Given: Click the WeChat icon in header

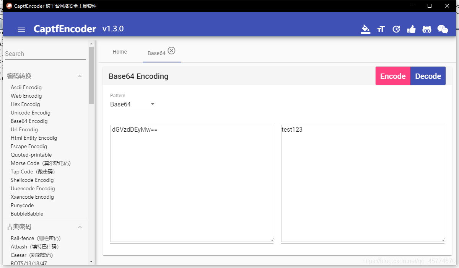Looking at the screenshot, I should coord(443,29).
